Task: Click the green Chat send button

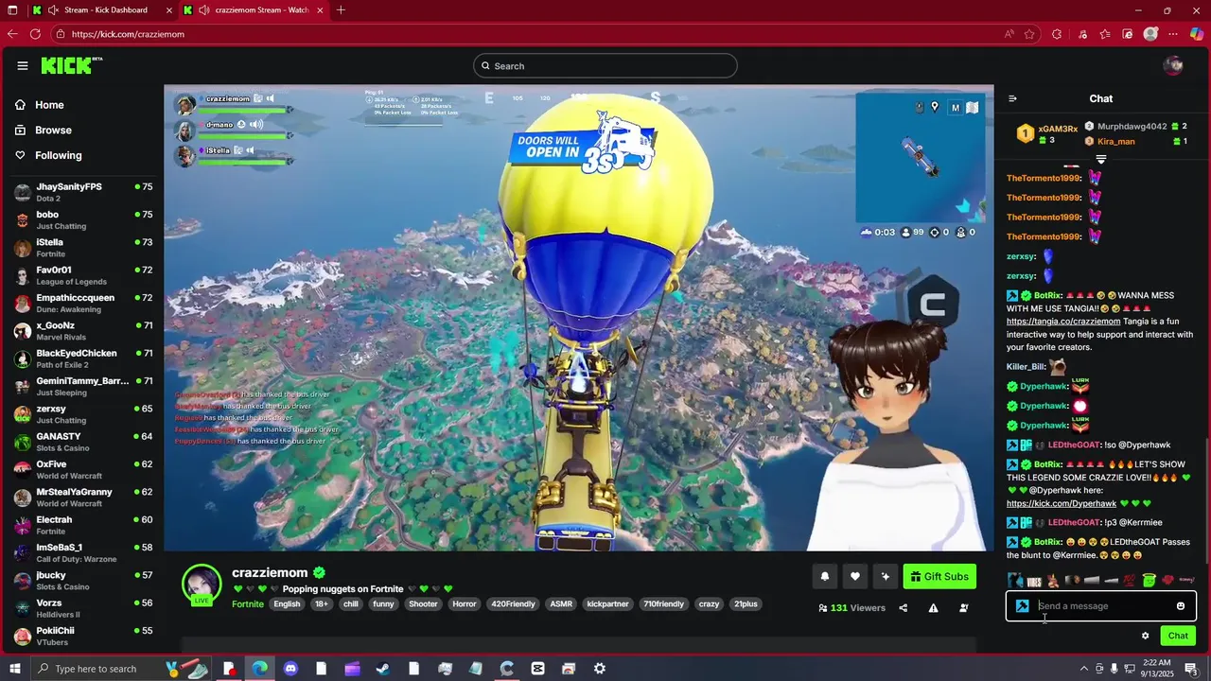Action: [1178, 636]
